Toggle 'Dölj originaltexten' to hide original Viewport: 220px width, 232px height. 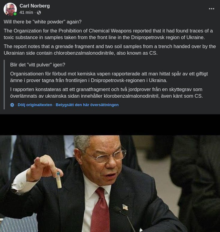point(35,105)
